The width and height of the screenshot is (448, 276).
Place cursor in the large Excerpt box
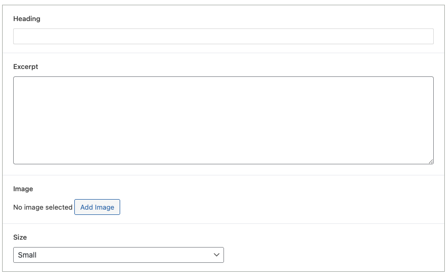223,120
